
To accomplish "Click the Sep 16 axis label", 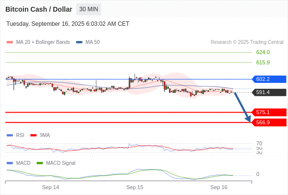I will [219, 187].
